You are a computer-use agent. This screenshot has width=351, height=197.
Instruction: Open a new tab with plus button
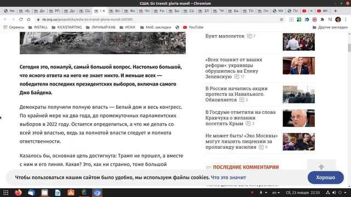pos(335,11)
